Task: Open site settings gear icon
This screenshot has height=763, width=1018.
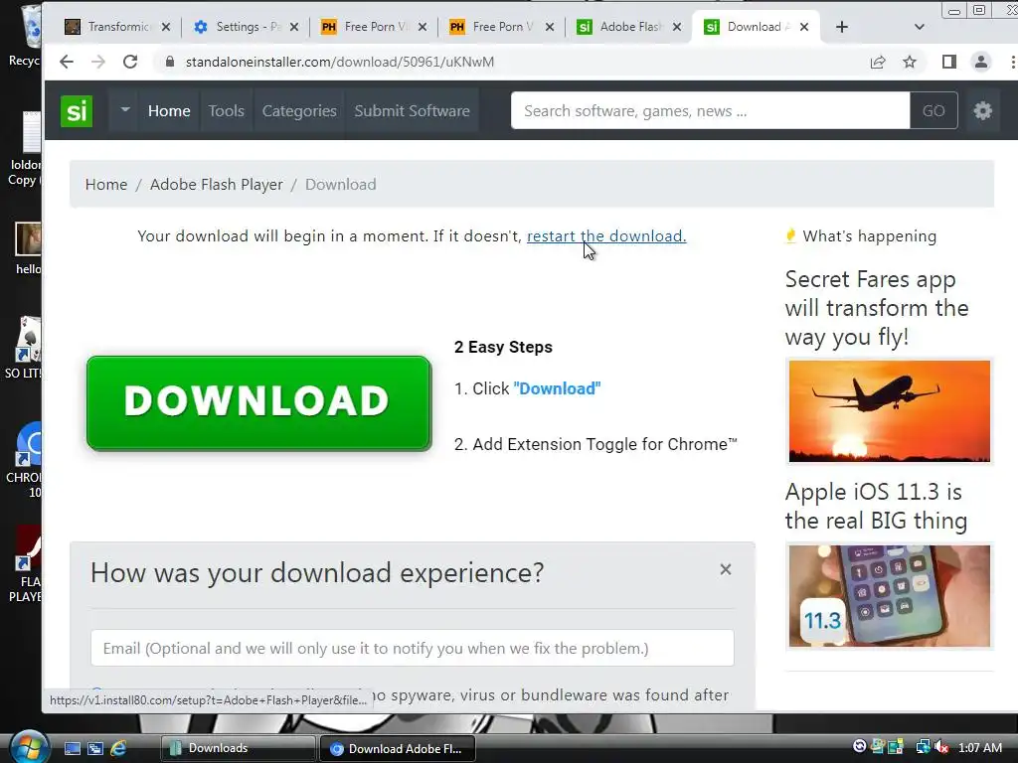Action: [982, 110]
